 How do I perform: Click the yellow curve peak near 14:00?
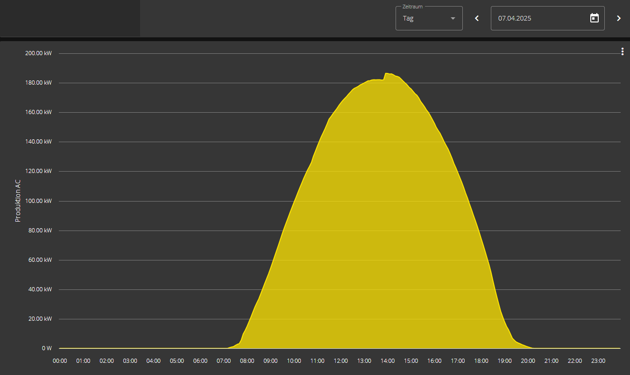coord(386,73)
